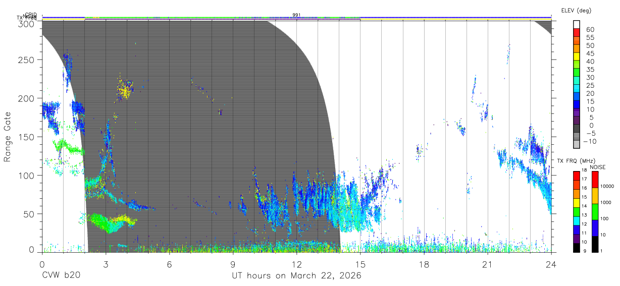620x286 pixels.
Task: Click the '55' label on ELEV scale
Action: (590, 38)
